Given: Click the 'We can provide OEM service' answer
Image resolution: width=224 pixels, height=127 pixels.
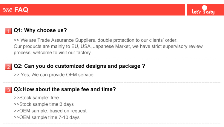Looking at the screenshot, I should (x=54, y=75).
